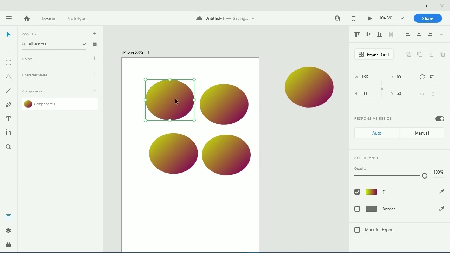Select the Artboard tool
Image resolution: width=450 pixels, height=253 pixels.
coord(8,132)
